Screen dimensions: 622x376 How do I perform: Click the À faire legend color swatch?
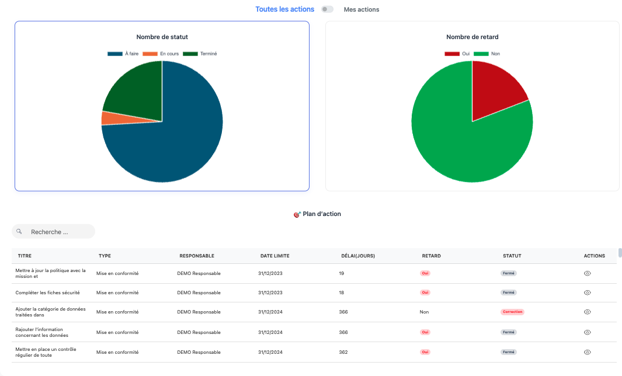(115, 54)
